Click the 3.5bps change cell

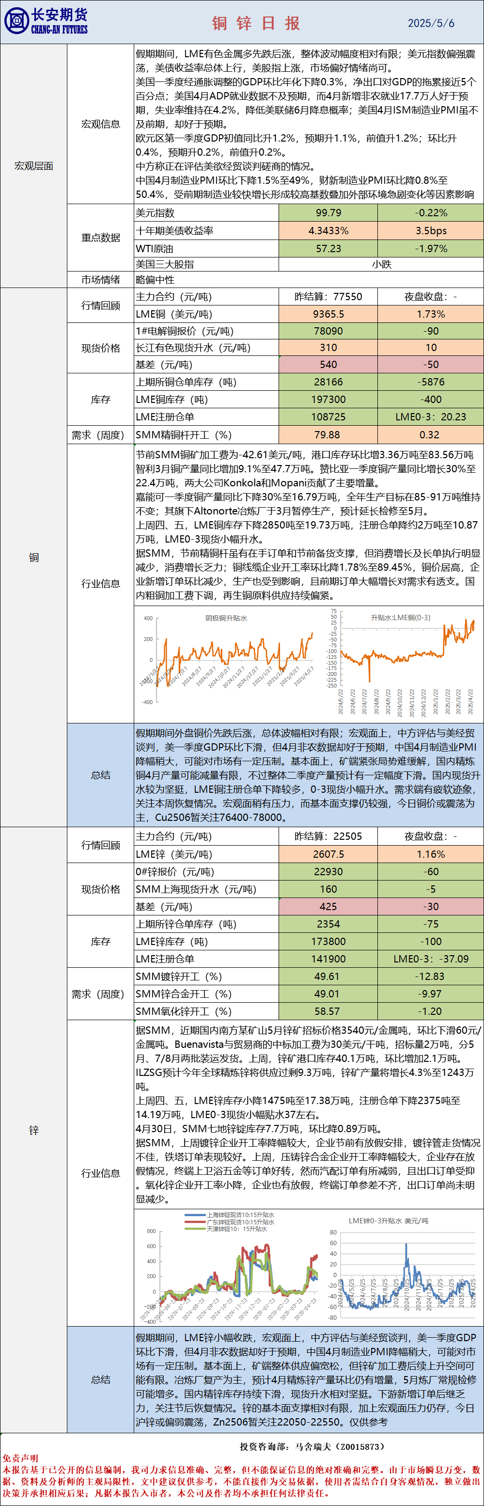tap(431, 230)
